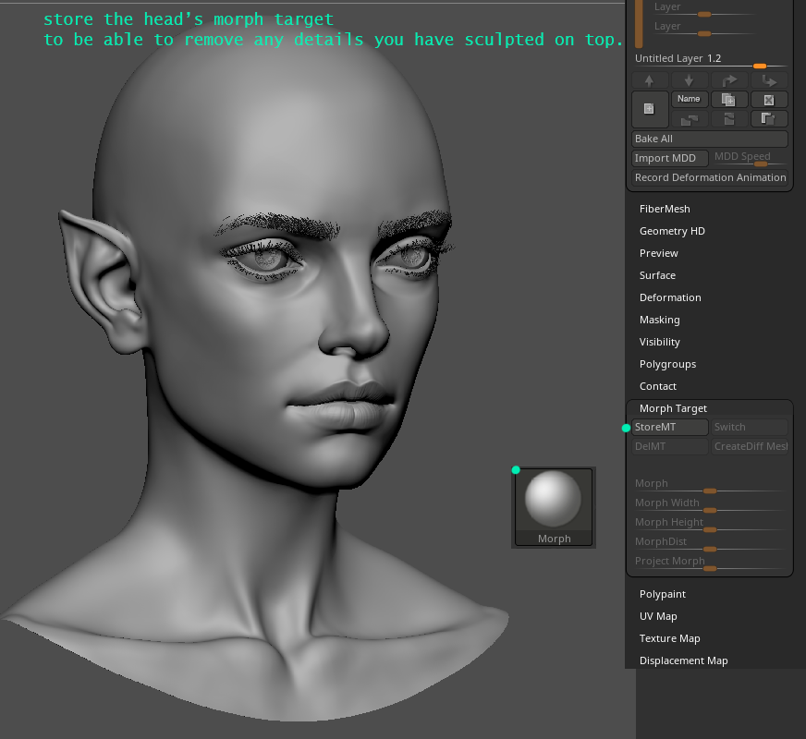This screenshot has width=806, height=739.
Task: Click the new layer icon
Action: 649,108
